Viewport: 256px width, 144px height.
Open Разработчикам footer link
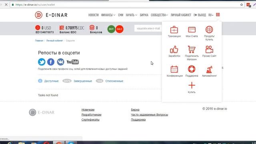[x=91, y=115]
